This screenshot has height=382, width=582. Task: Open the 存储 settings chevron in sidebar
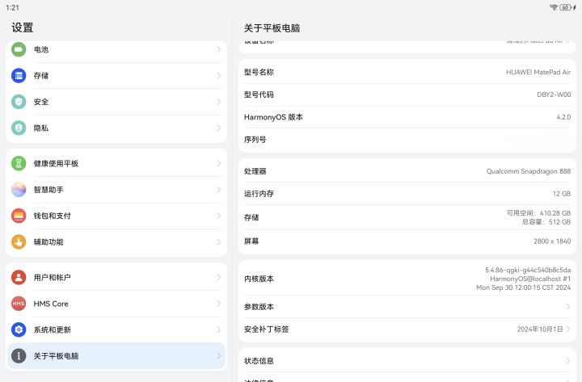(x=218, y=76)
